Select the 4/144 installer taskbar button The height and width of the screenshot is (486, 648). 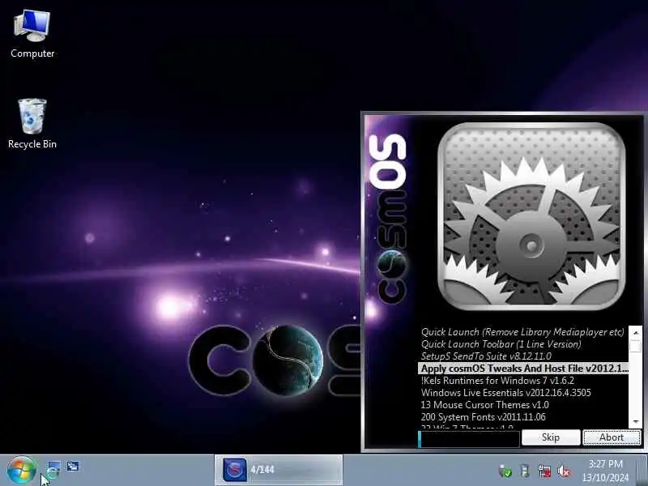coord(278,470)
